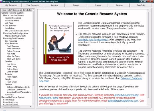Image resolution: width=154 pixels, height=111 pixels.
Task: Open 'Making the ODBC DSN' help item
Action: coord(15,36)
